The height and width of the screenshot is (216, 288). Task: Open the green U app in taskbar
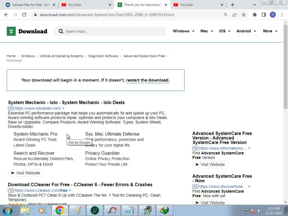coord(94,210)
